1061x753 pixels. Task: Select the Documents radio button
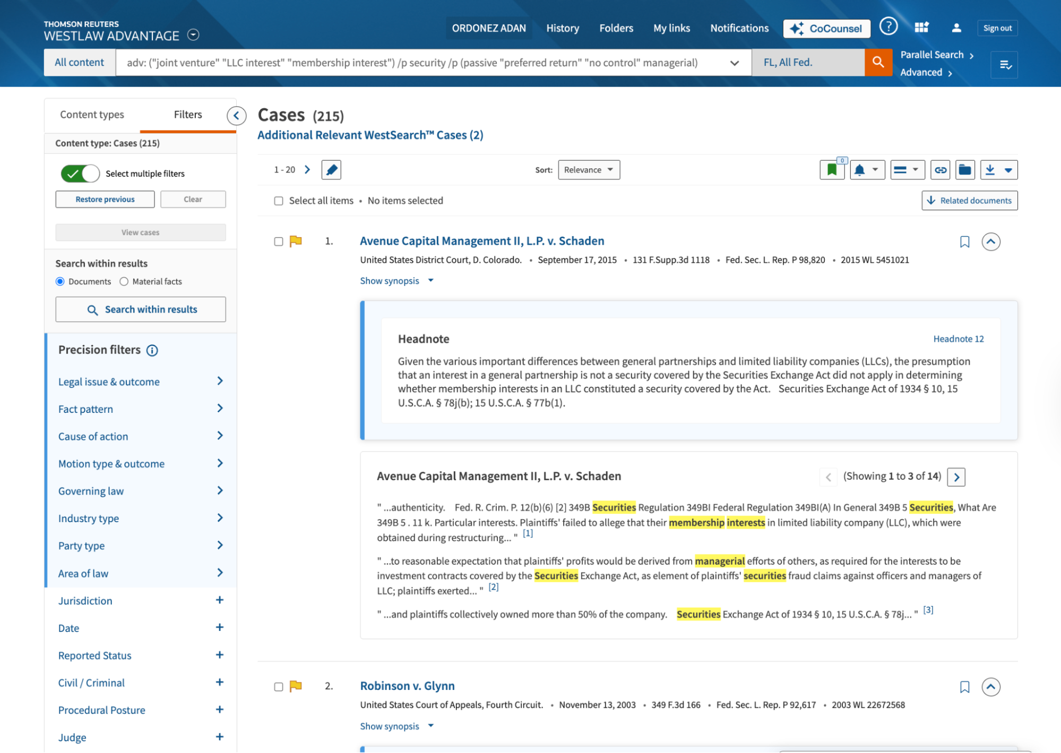click(x=60, y=282)
